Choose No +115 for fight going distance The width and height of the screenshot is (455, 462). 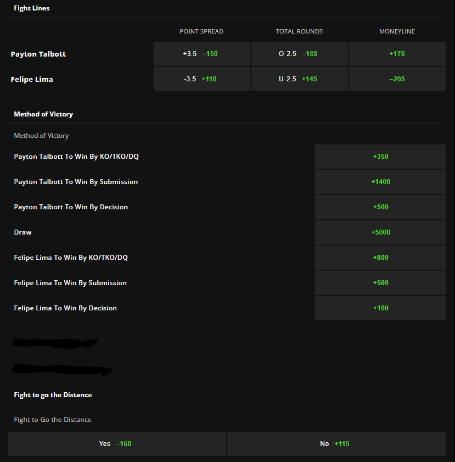(x=336, y=444)
